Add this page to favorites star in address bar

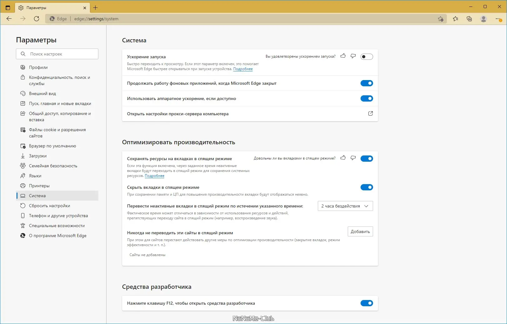coord(441,19)
